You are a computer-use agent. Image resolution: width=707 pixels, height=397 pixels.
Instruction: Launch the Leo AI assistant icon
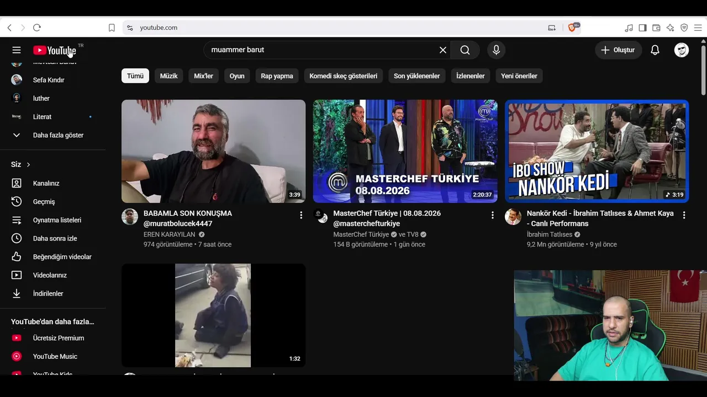point(670,28)
